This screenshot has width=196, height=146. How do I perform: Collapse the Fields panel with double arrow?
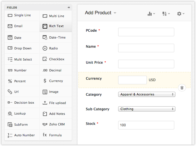point(69,7)
